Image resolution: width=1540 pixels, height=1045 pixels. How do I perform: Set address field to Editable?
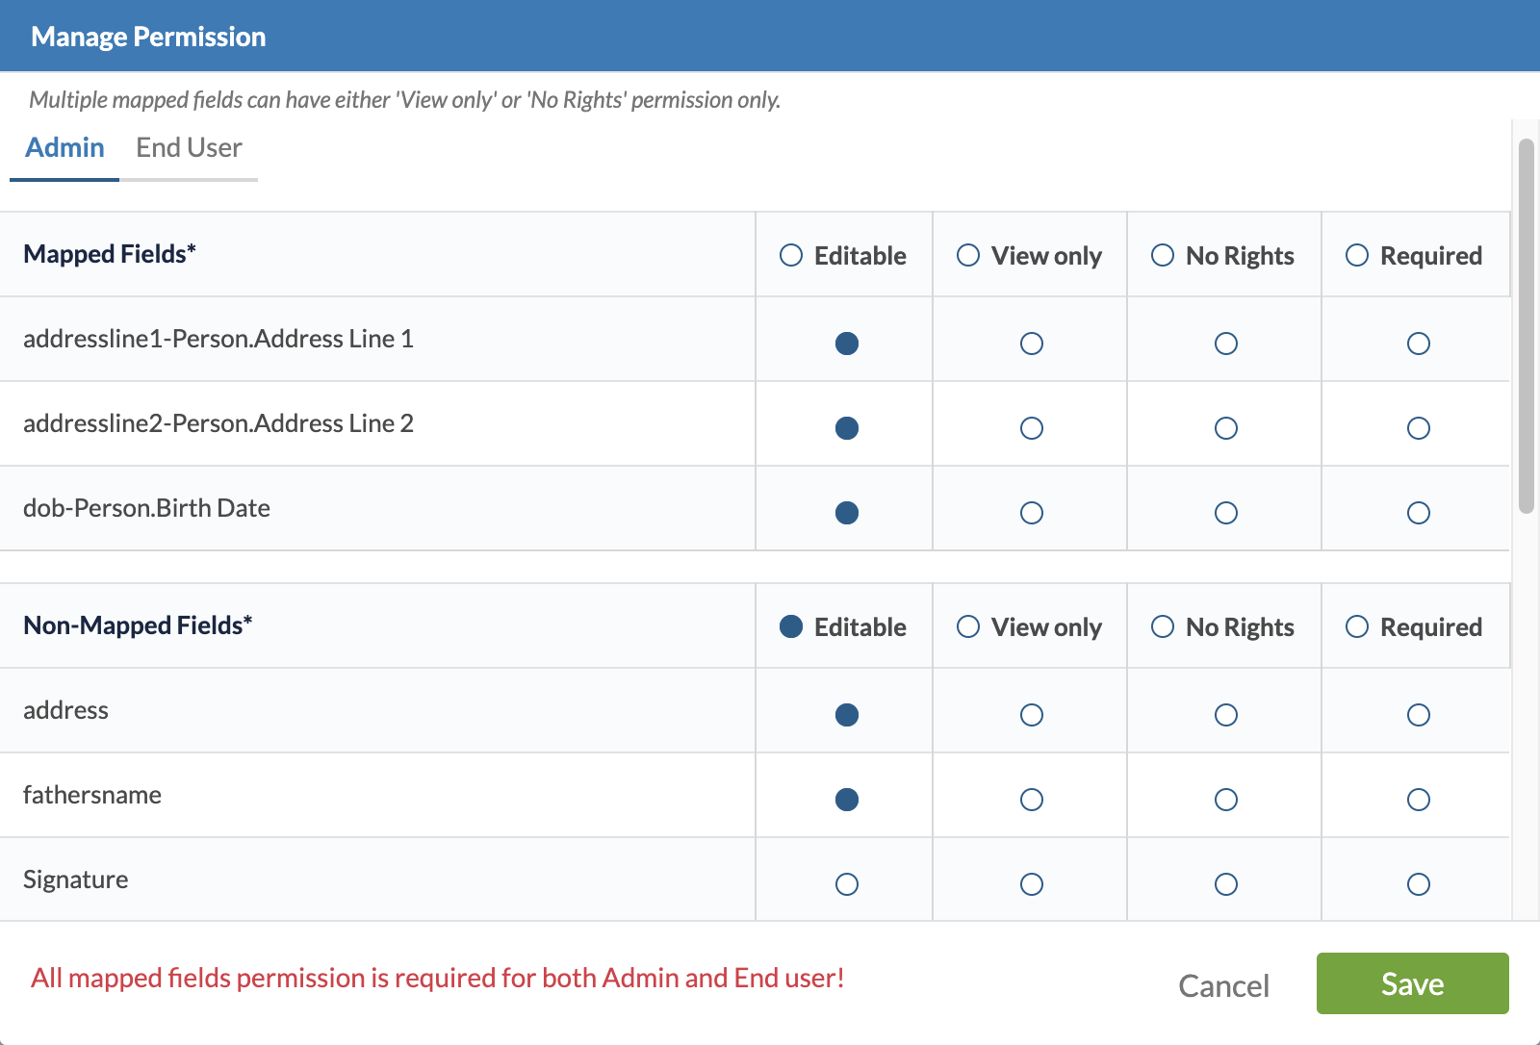tap(847, 715)
